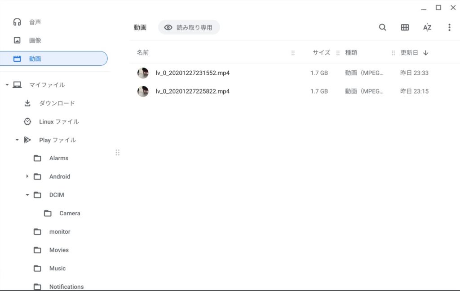Open the search icon in the toolbar
460x291 pixels.
[382, 27]
